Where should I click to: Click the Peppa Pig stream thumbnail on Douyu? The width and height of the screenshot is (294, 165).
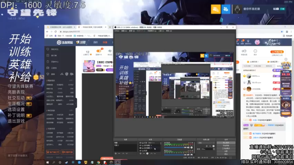click(89, 66)
